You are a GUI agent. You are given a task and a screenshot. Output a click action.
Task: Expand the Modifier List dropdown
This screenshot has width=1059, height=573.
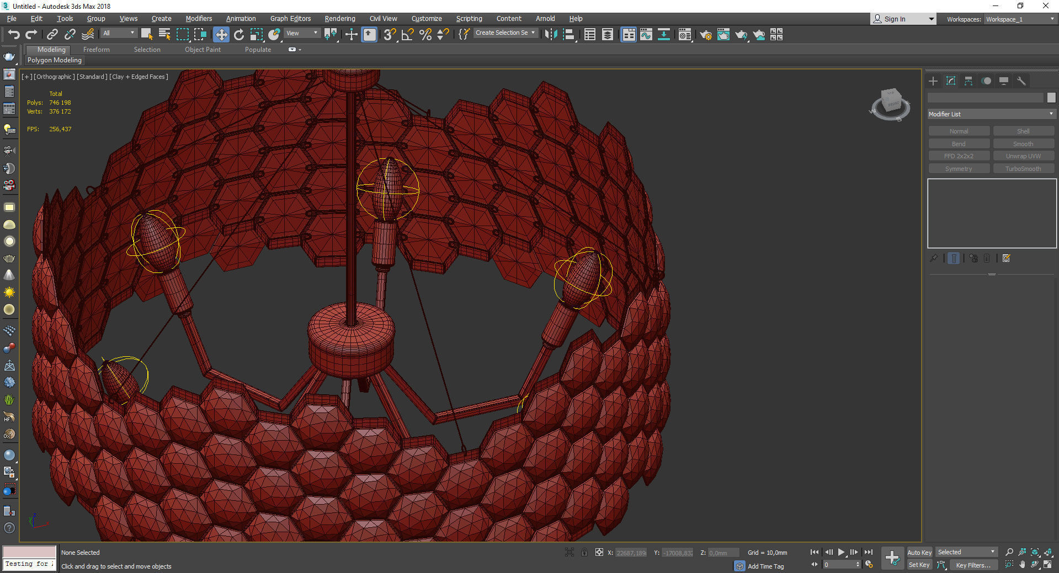[991, 114]
